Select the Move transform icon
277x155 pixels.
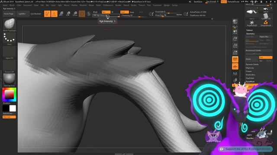click(61, 14)
